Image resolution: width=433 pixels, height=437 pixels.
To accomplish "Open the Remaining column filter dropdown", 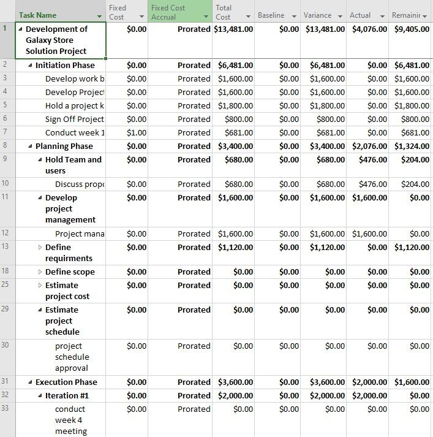I will [x=424, y=17].
